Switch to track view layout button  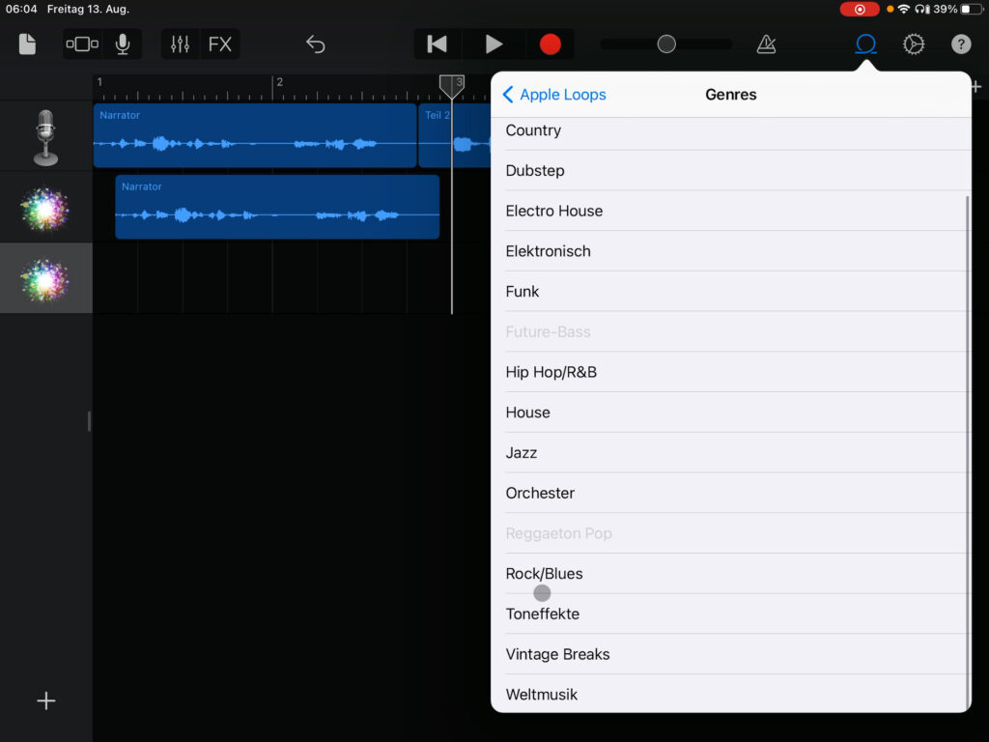click(82, 44)
